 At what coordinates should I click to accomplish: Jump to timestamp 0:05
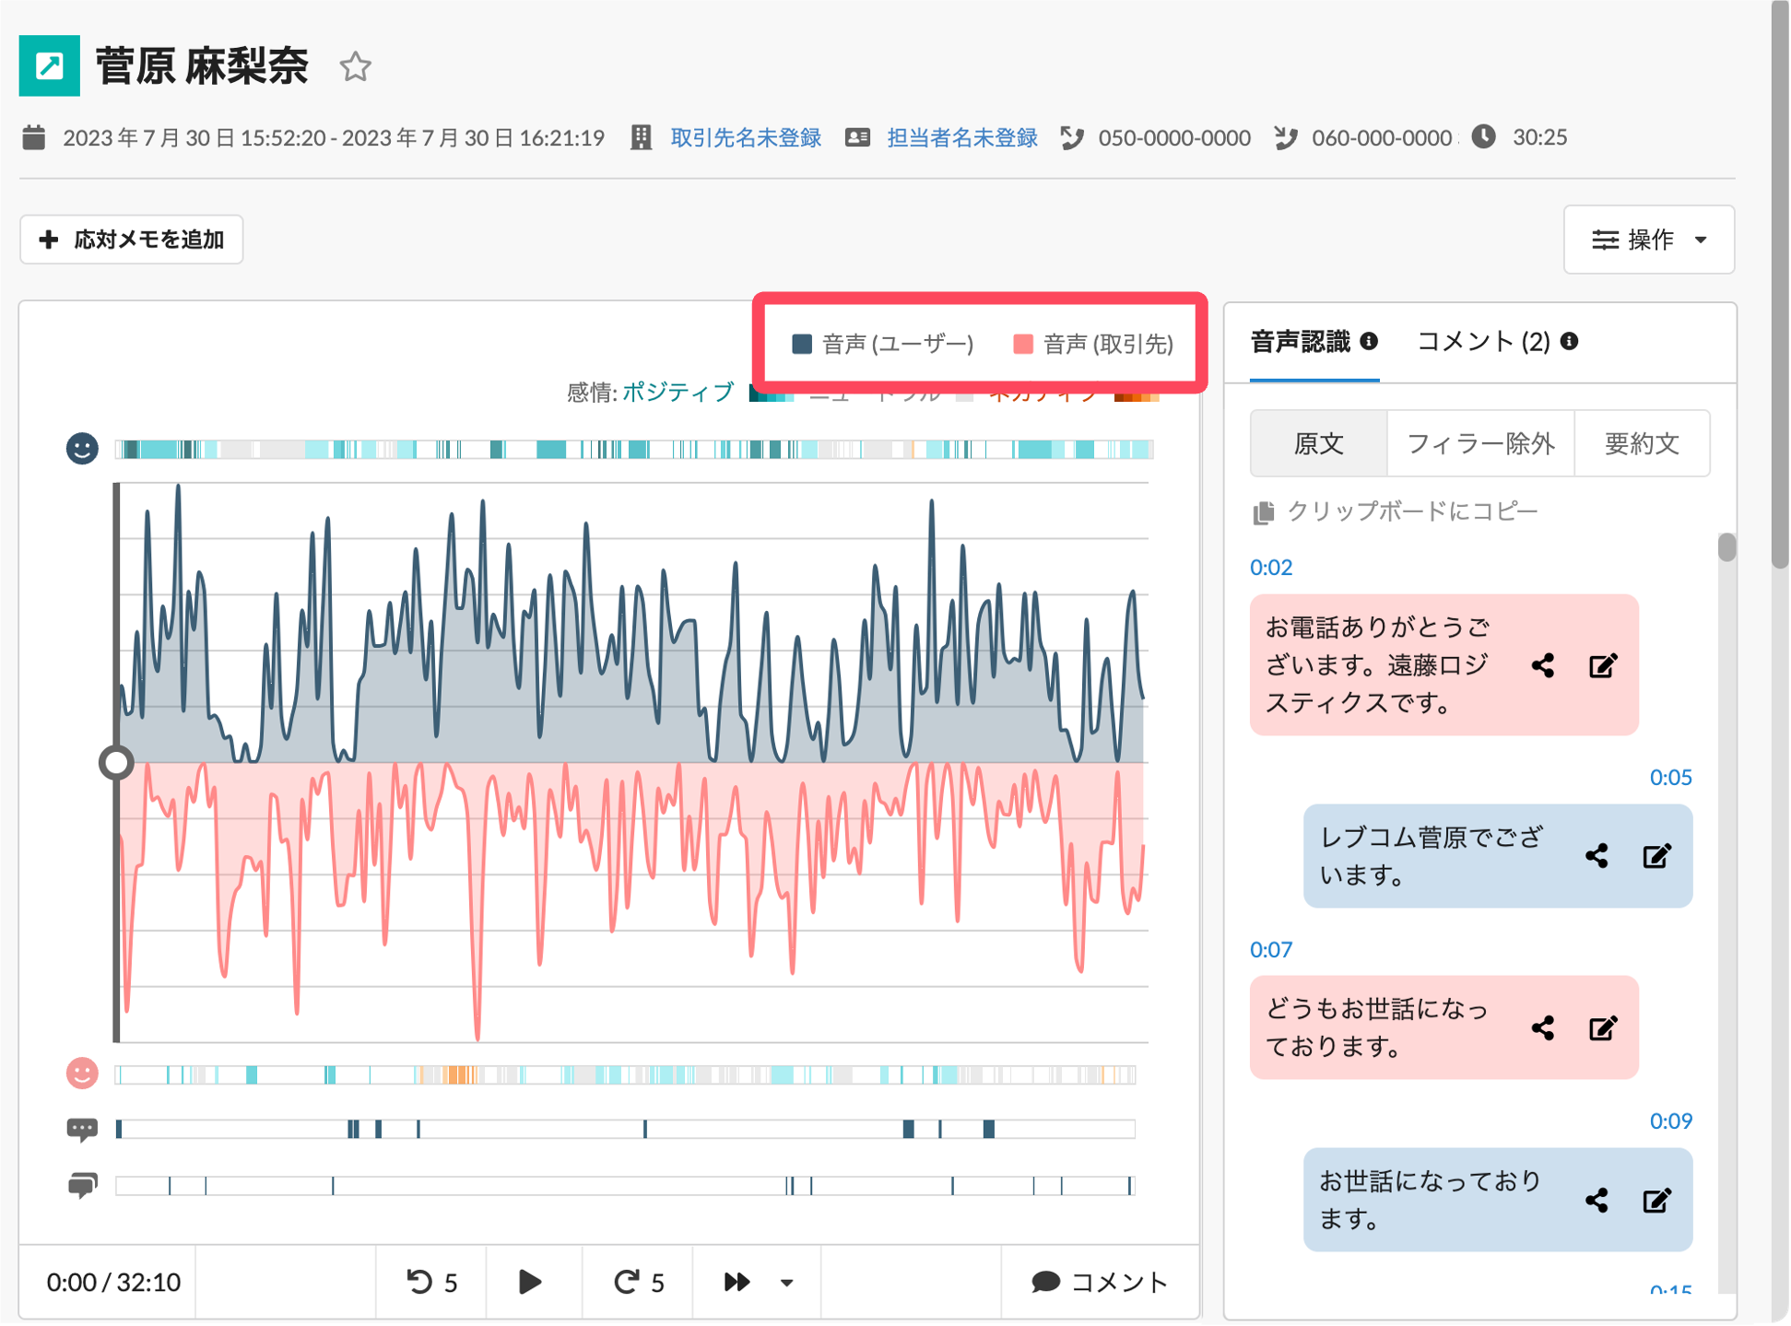1670,777
